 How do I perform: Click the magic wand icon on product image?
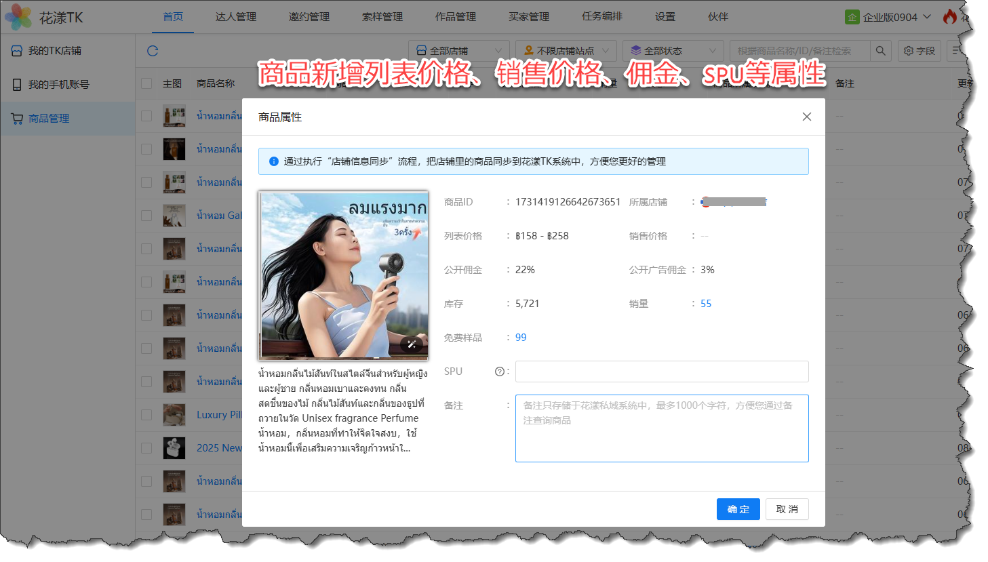pos(412,344)
